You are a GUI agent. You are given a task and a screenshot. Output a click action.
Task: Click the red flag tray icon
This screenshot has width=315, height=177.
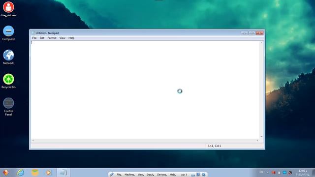click(x=274, y=173)
